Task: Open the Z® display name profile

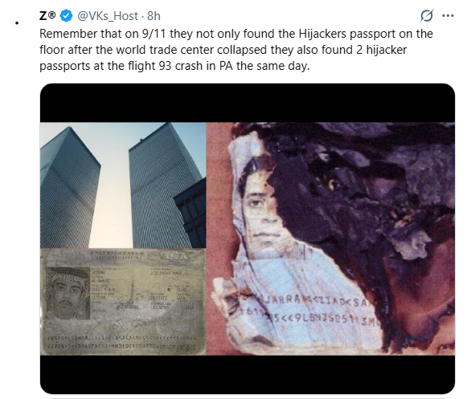Action: pos(47,15)
